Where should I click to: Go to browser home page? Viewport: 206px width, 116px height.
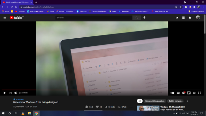click(16, 7)
